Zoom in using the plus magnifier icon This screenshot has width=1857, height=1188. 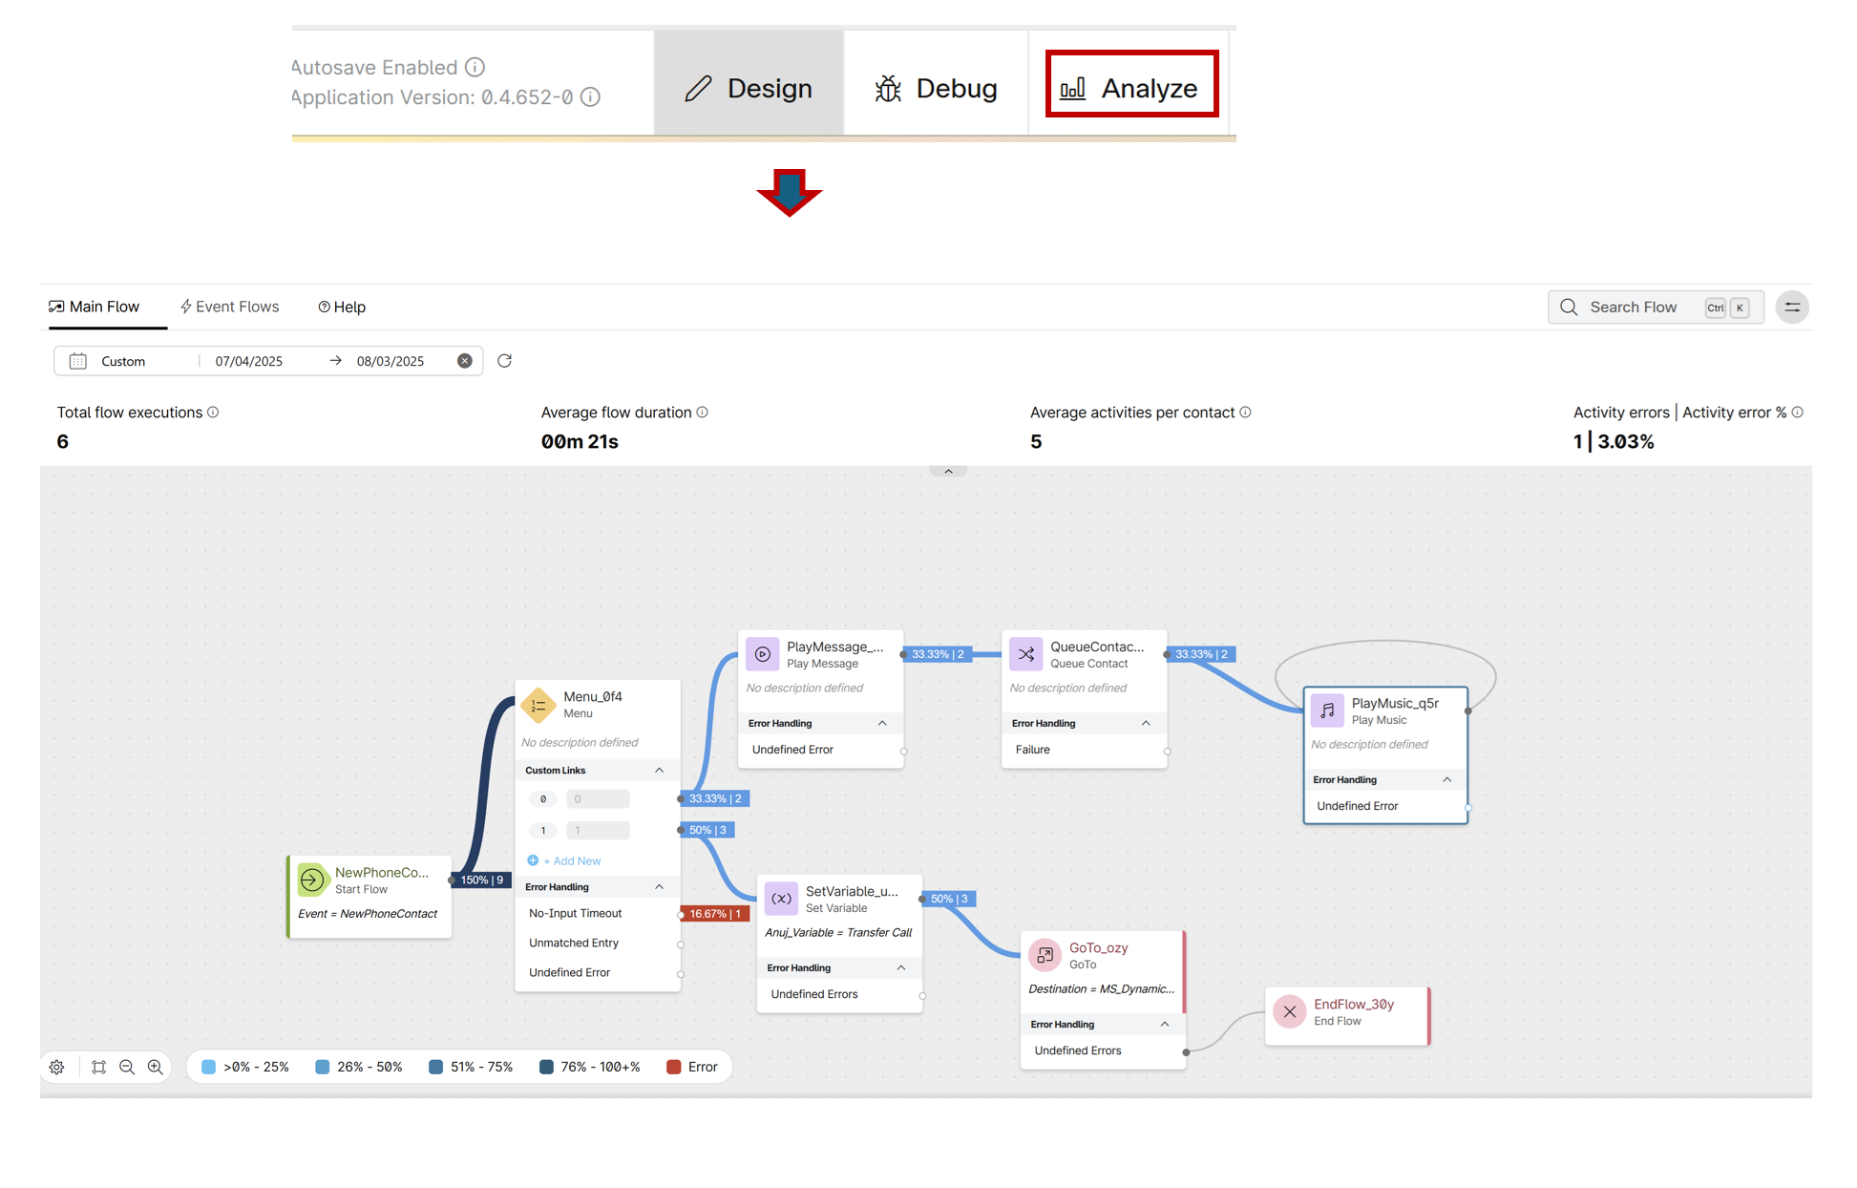(x=156, y=1067)
